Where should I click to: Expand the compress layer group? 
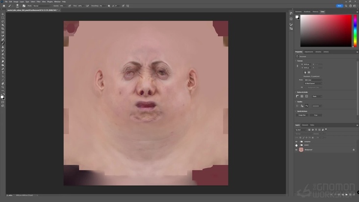(299, 142)
